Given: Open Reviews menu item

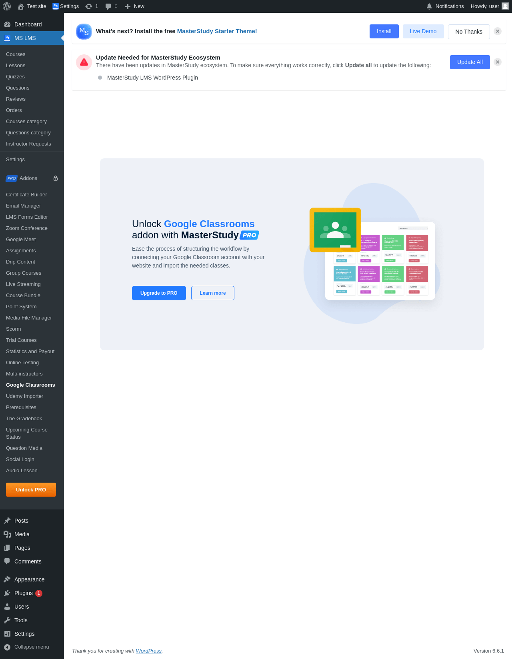Looking at the screenshot, I should [16, 99].
